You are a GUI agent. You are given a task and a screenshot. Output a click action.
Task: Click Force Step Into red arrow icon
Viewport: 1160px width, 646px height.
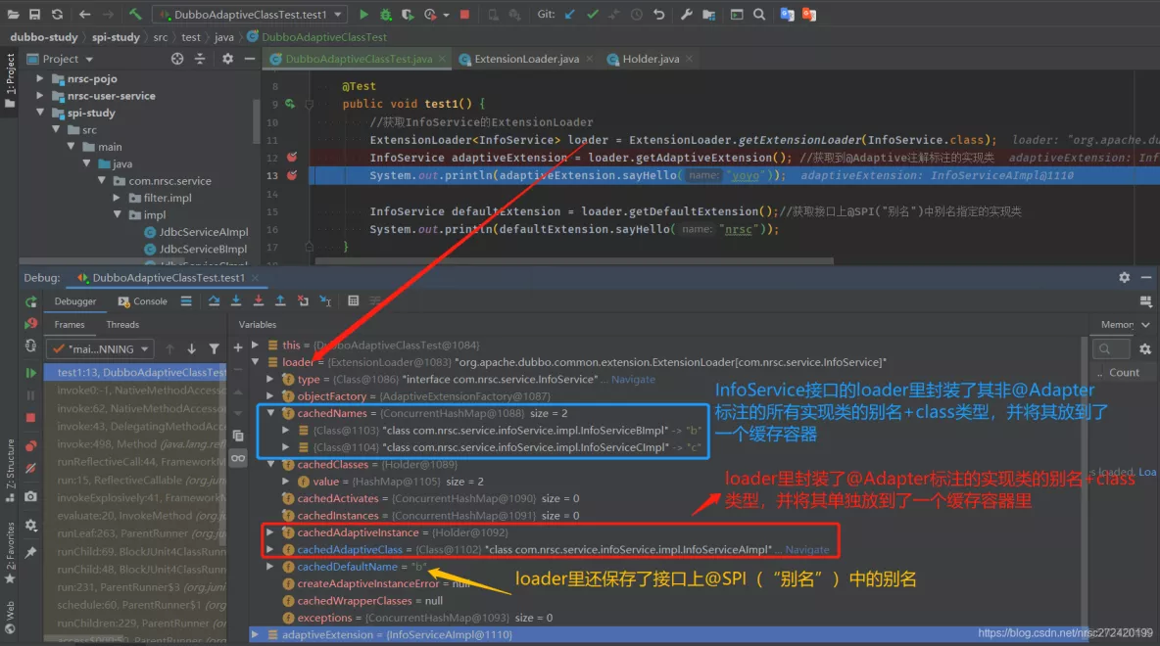259,300
